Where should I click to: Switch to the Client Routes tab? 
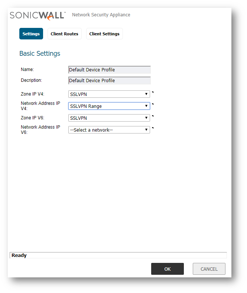pyautogui.click(x=65, y=34)
